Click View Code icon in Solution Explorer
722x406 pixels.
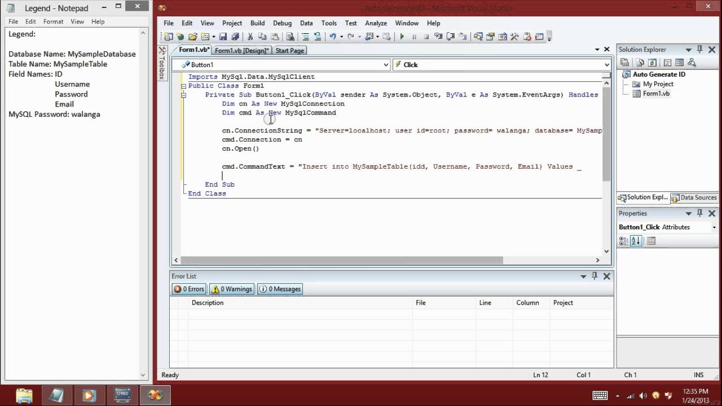pos(667,63)
